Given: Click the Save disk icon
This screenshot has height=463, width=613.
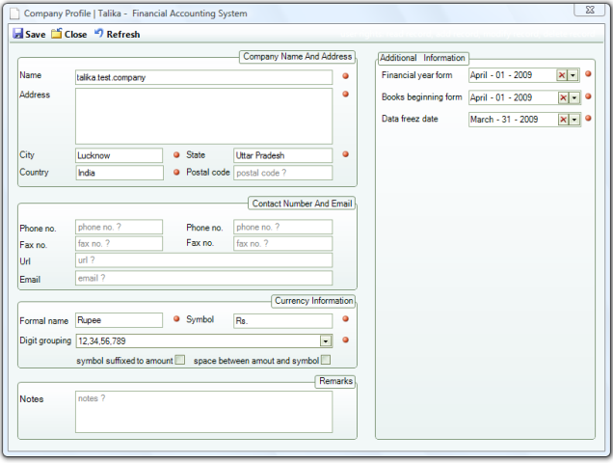Looking at the screenshot, I should point(18,34).
